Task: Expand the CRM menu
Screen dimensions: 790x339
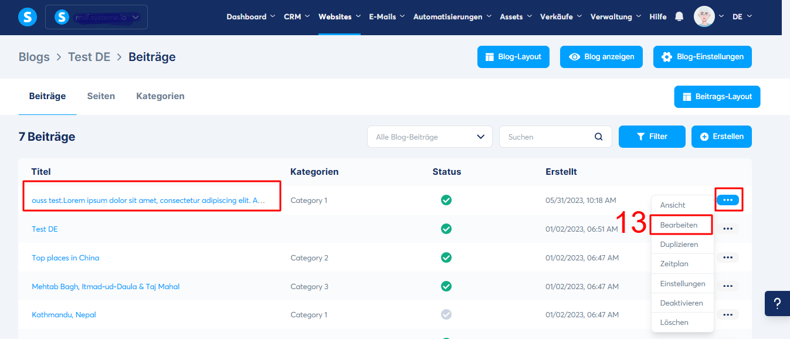Action: coord(297,16)
